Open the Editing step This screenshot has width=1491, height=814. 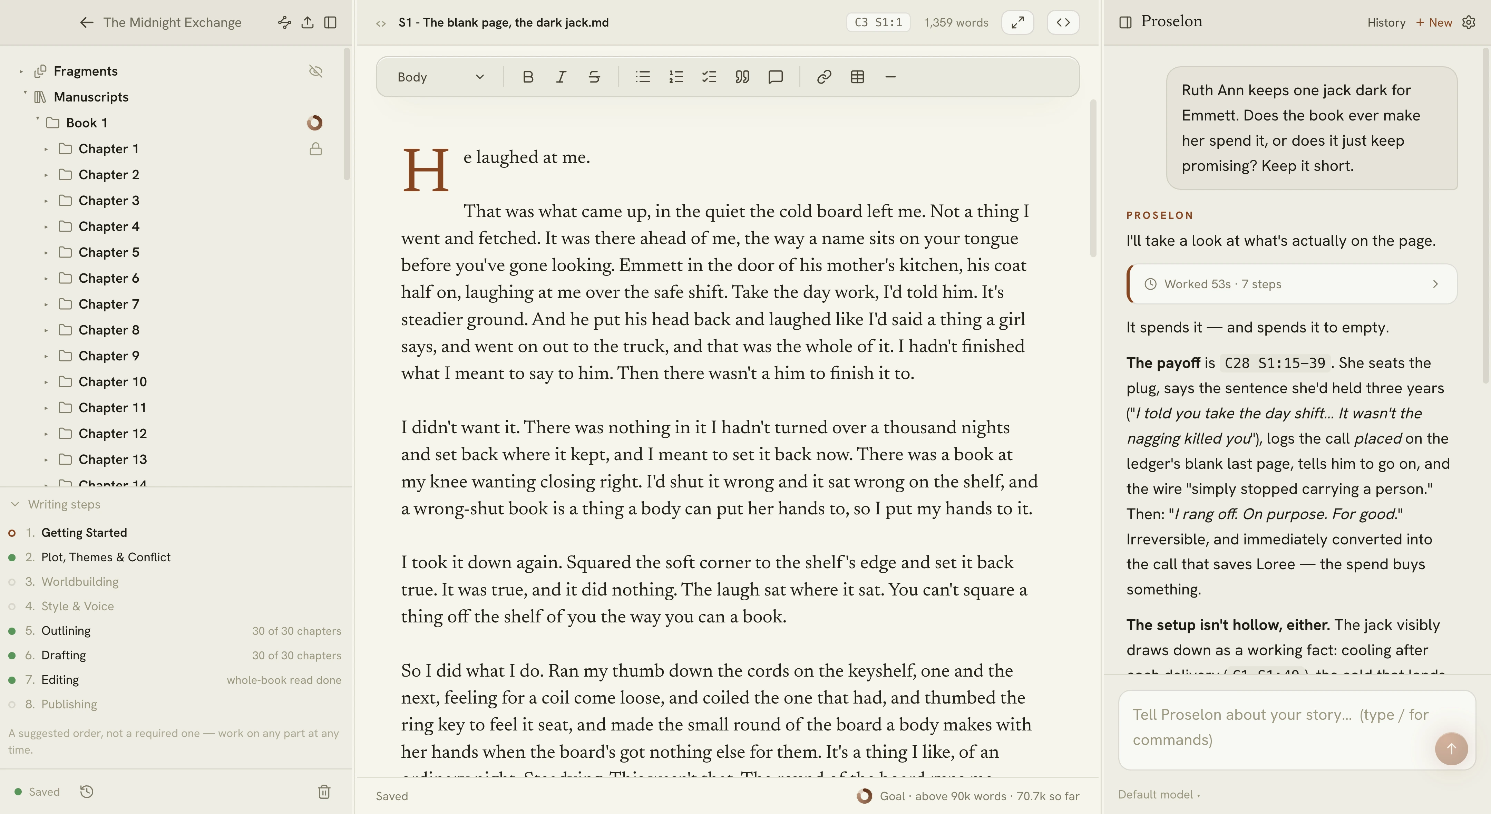point(60,680)
